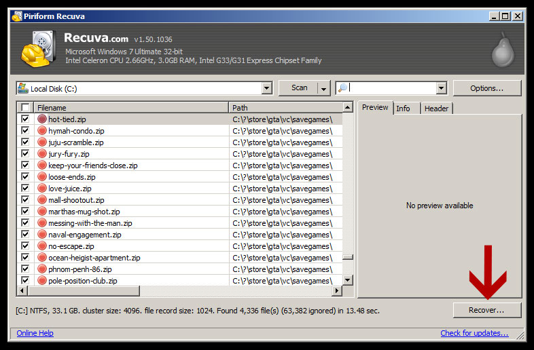Click the Local Disk drive icon
The image size is (534, 350).
coord(23,88)
